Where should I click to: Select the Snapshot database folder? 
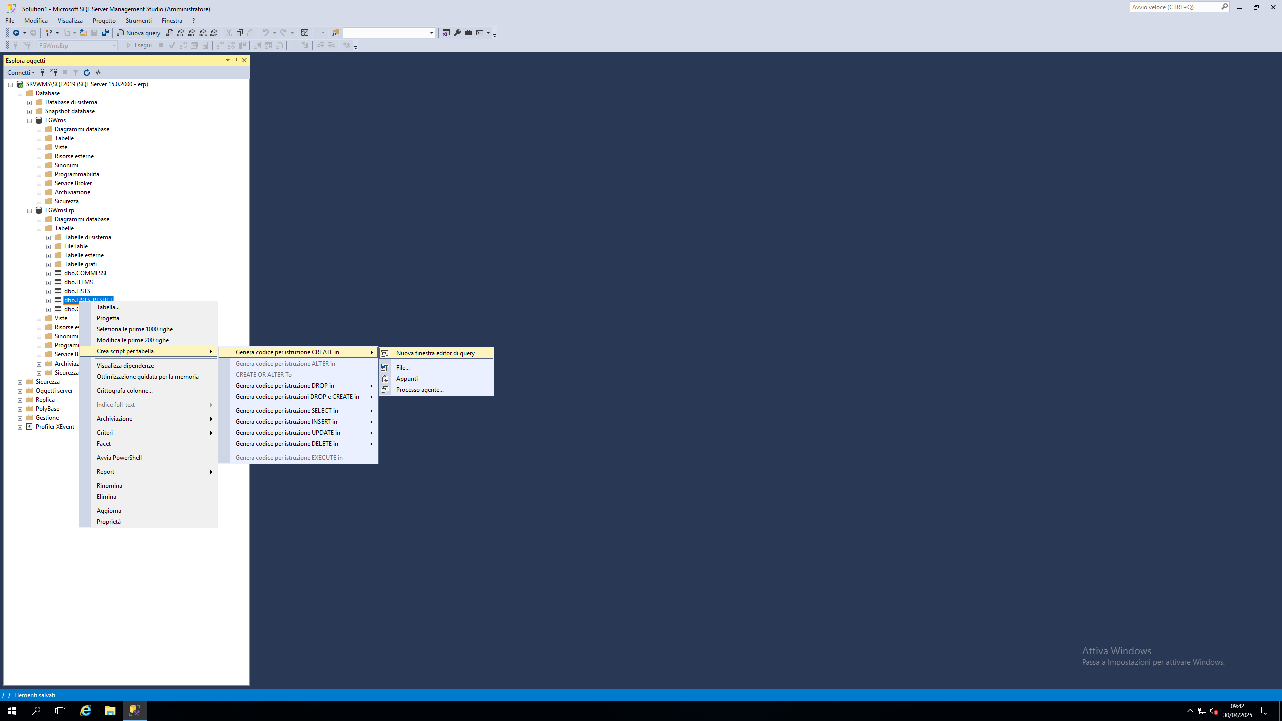click(70, 111)
